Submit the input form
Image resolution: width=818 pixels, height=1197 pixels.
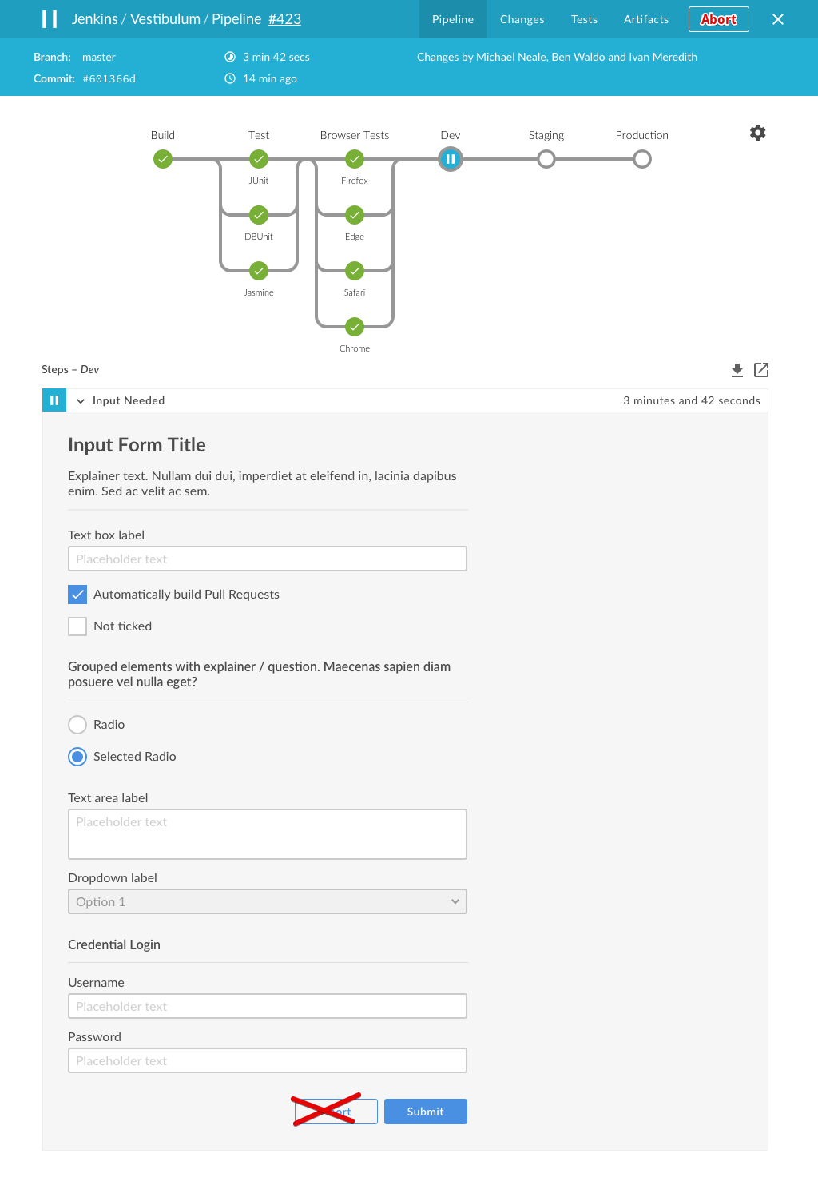426,1111
